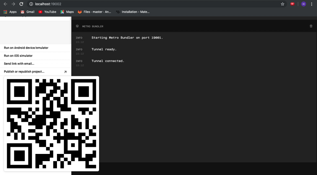Image resolution: width=317 pixels, height=175 pixels.
Task: Open the Files · master GitLab bookmark
Action: tap(94, 12)
